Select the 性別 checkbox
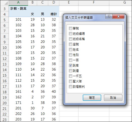The width and height of the screenshot is (132, 122). click(70, 55)
